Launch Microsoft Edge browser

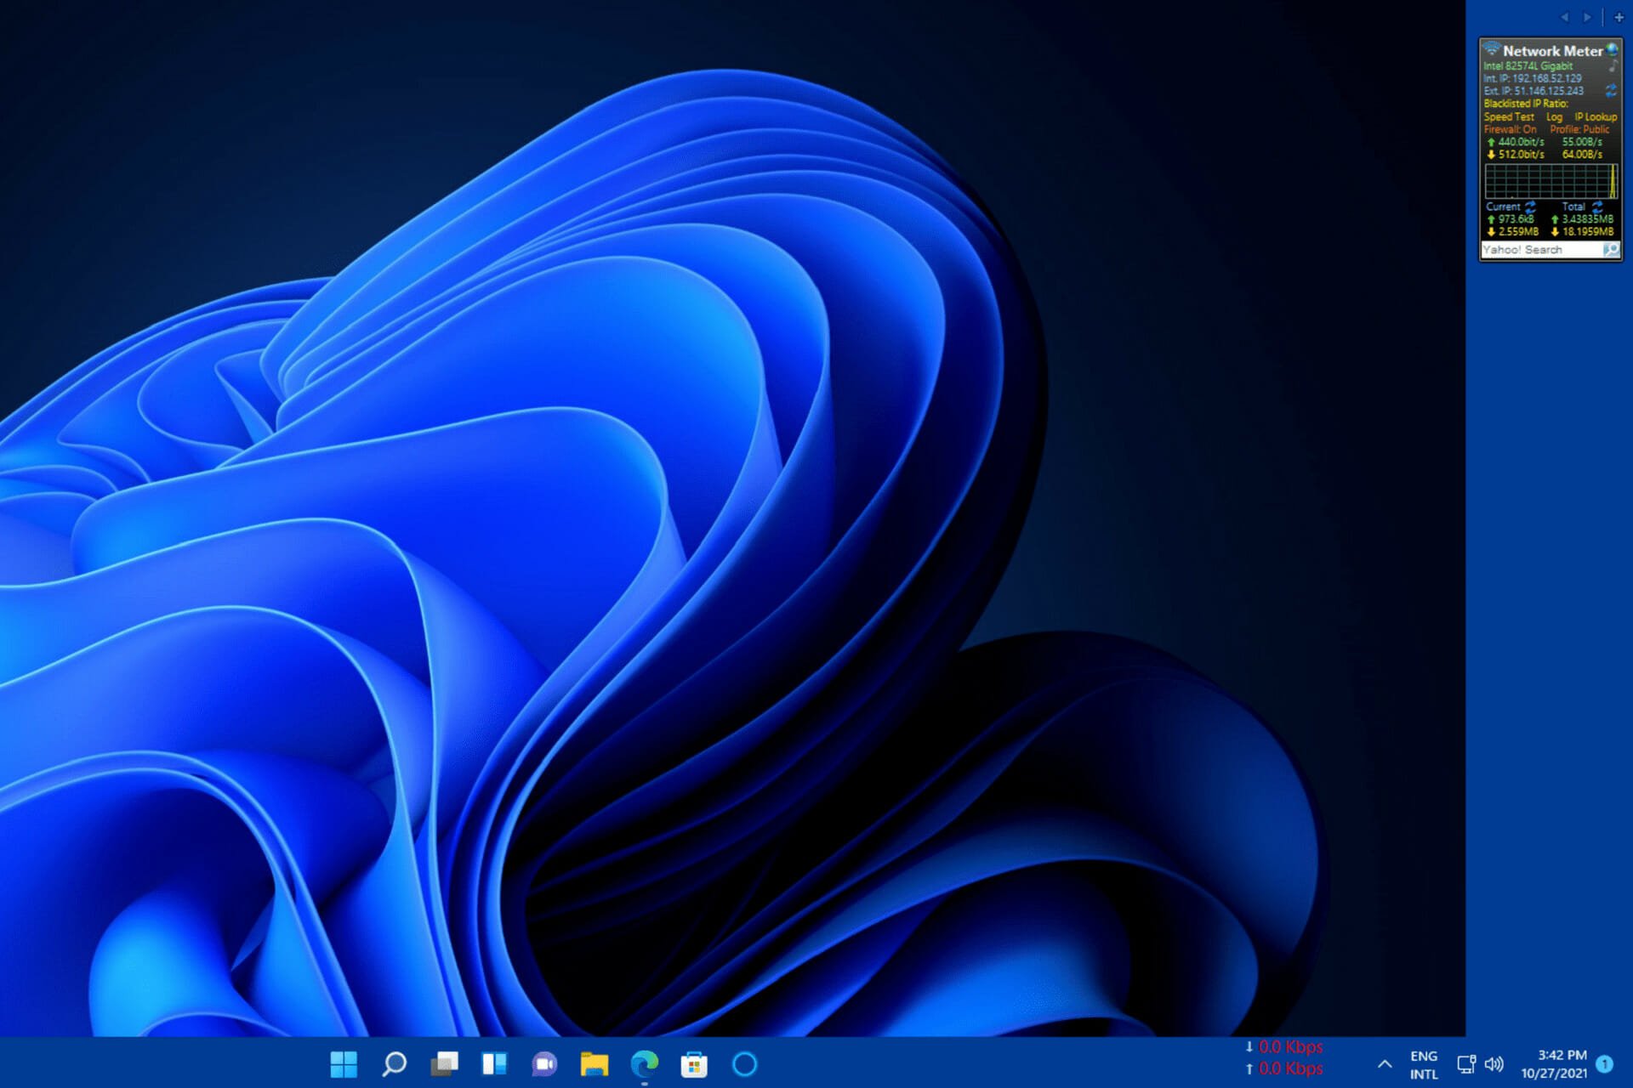click(x=645, y=1064)
